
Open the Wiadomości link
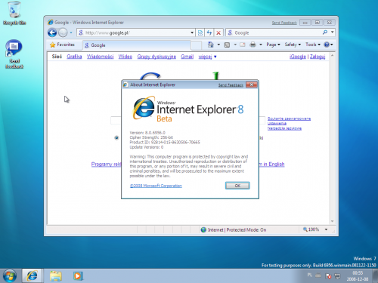click(x=101, y=57)
